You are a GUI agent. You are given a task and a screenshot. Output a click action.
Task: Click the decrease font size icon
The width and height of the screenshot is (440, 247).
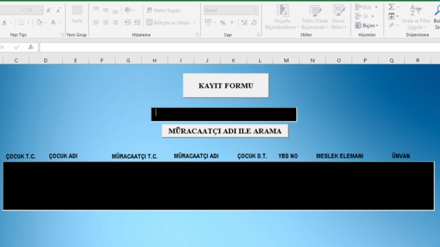58,11
